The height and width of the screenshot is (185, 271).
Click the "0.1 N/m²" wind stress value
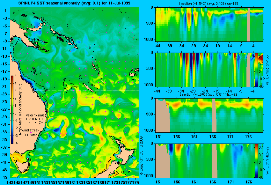[x=30, y=135]
